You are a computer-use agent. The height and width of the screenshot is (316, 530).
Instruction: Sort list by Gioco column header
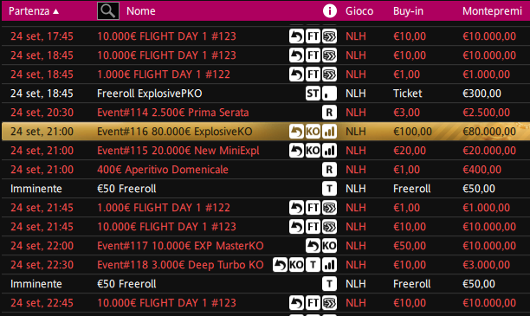point(359,11)
